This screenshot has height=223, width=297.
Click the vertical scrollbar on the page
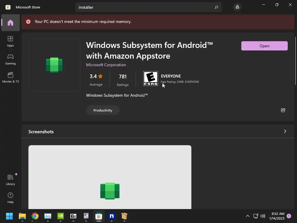coord(296,61)
